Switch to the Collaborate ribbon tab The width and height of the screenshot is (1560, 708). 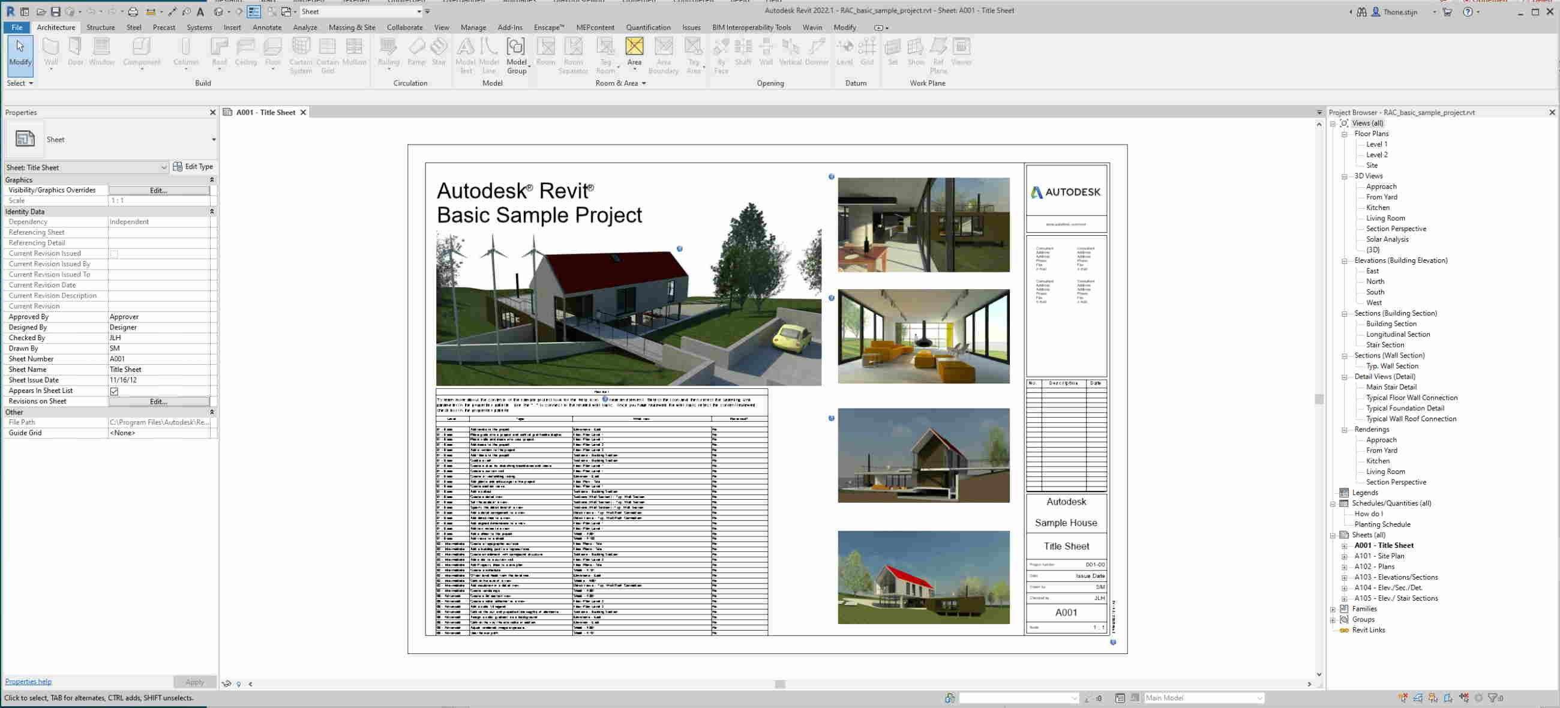[x=404, y=27]
